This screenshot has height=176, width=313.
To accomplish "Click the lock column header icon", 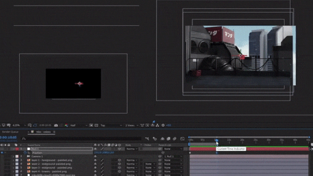I will 9,145.
